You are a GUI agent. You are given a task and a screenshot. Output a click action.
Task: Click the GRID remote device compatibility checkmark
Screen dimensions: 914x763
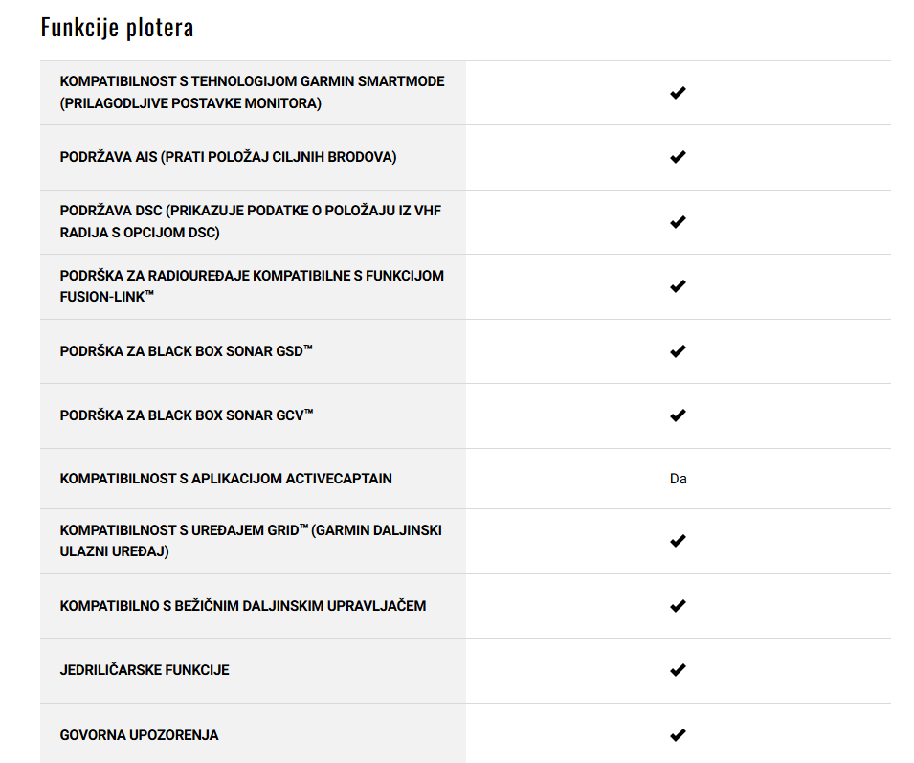pos(678,541)
